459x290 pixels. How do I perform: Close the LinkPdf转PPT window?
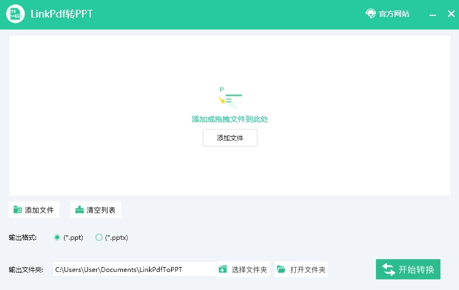[x=451, y=14]
